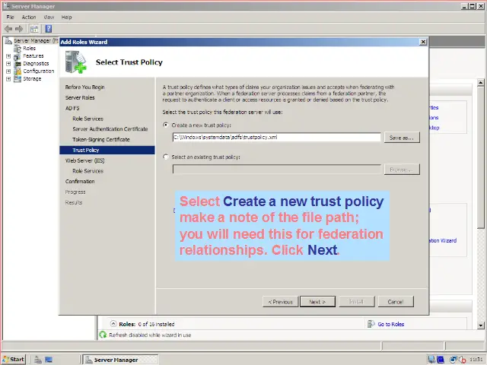The width and height of the screenshot is (487, 365).
Task: Click the Previous button
Action: pyautogui.click(x=281, y=301)
